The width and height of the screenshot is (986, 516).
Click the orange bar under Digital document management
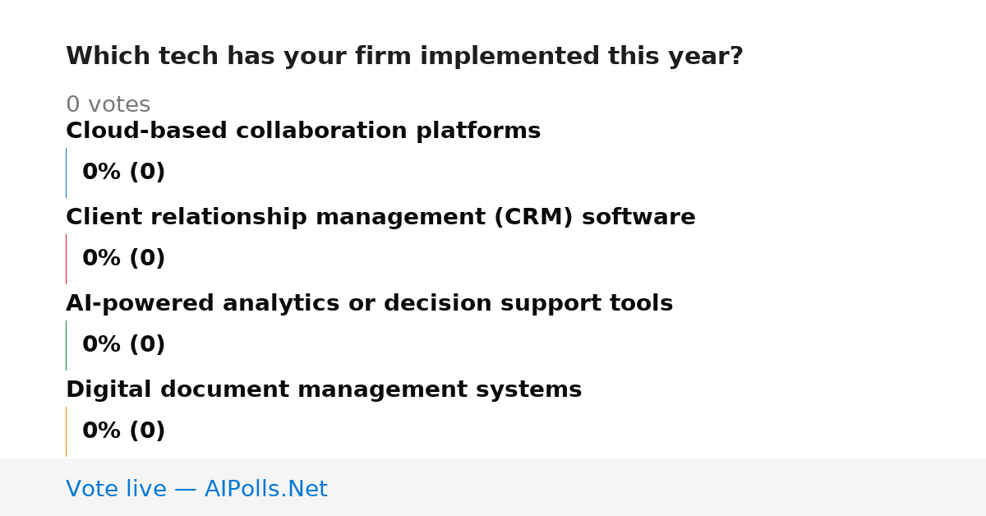coord(66,431)
